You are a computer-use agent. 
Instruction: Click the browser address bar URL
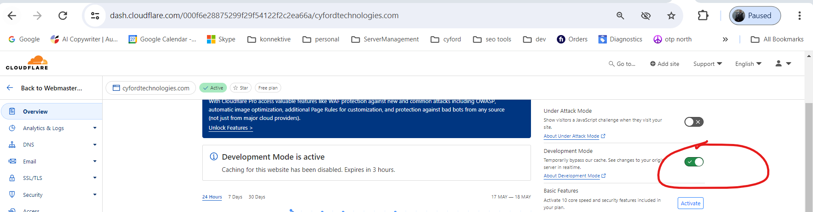[254, 16]
